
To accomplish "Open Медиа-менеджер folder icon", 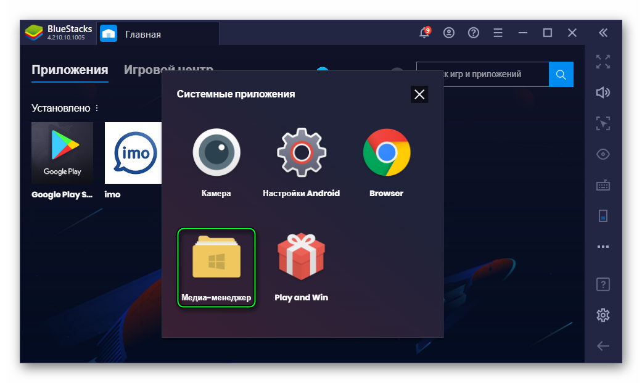I will click(216, 257).
